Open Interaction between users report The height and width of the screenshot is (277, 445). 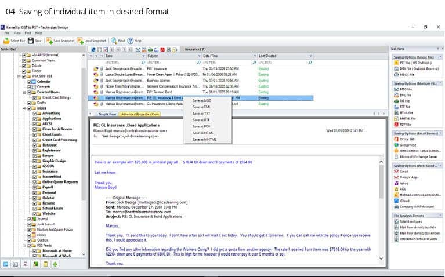click(x=415, y=239)
